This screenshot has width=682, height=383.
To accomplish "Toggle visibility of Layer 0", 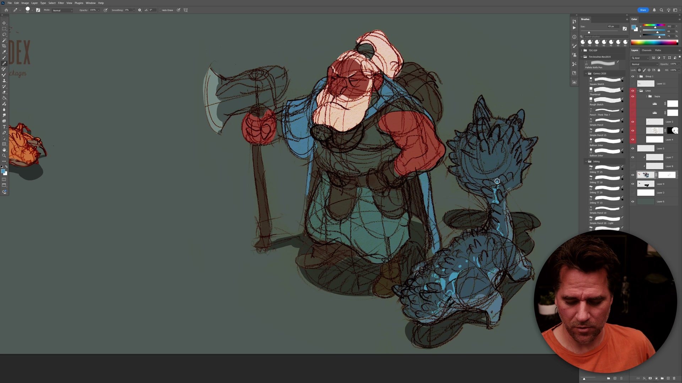I will (633, 201).
